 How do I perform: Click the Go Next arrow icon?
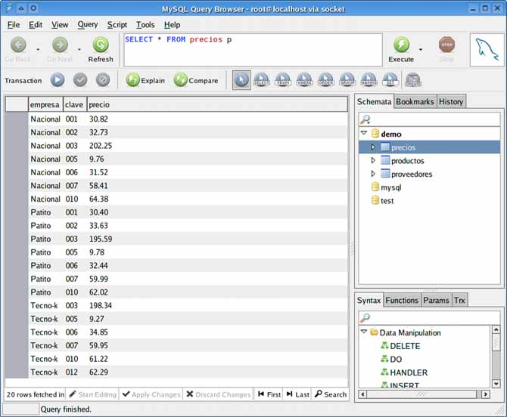click(x=60, y=45)
